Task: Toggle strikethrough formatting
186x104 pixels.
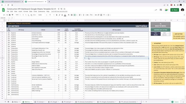Action: (x=62, y=15)
